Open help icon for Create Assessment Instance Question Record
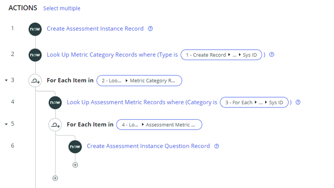This screenshot has width=334, height=188. 217,146
